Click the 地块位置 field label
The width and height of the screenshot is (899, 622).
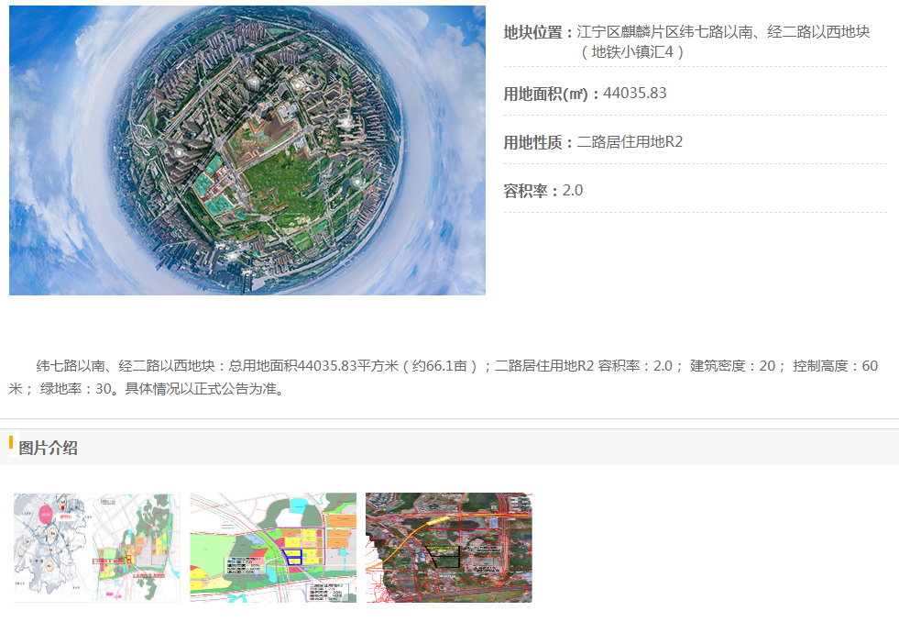(537, 32)
